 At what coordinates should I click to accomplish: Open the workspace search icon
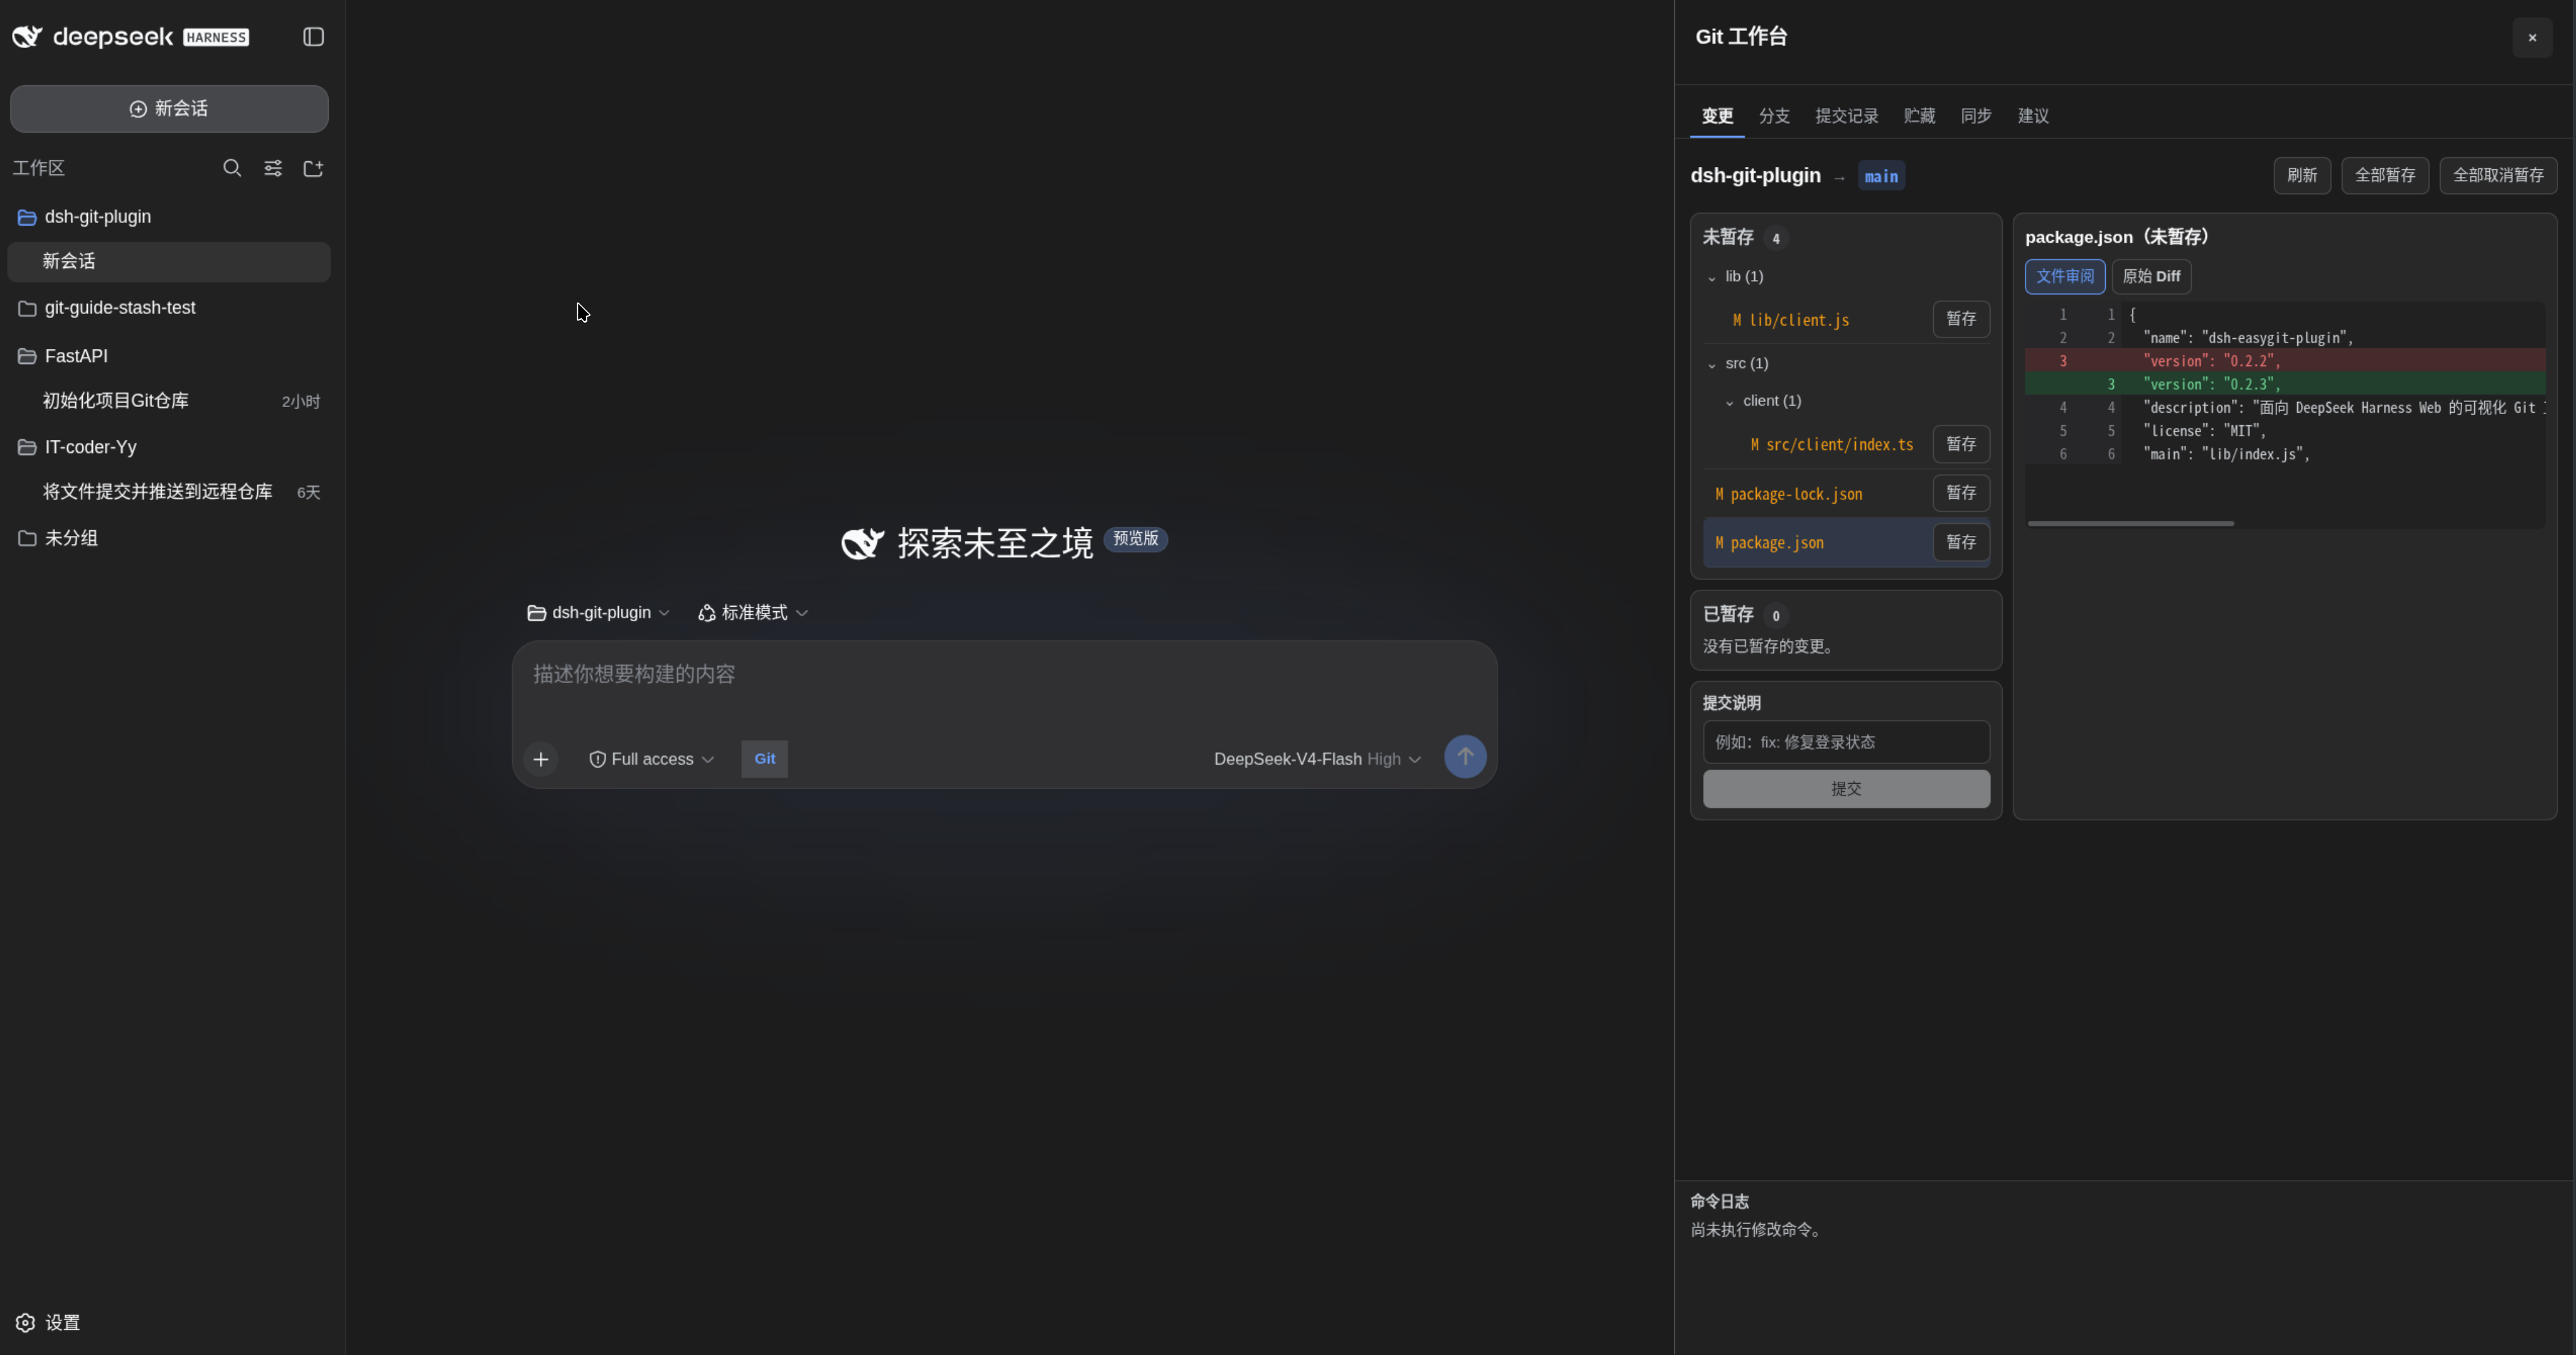[232, 168]
